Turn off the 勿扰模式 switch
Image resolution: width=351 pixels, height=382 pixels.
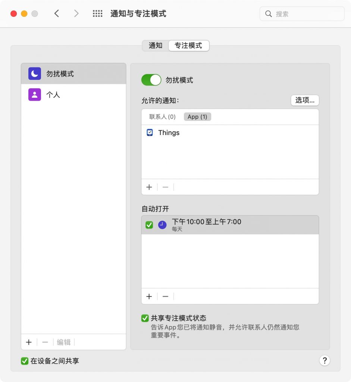(151, 80)
